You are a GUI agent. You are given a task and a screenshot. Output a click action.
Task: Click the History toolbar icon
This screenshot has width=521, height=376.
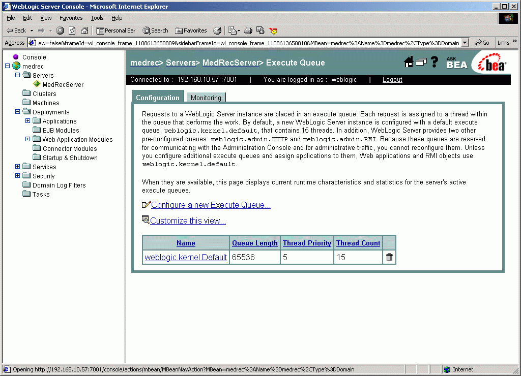click(217, 30)
